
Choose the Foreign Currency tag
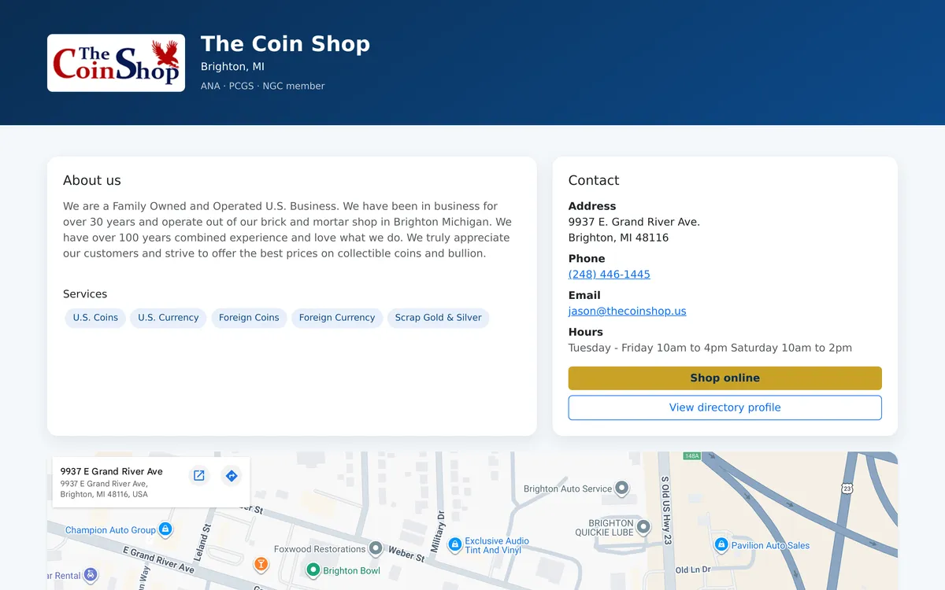pyautogui.click(x=337, y=318)
